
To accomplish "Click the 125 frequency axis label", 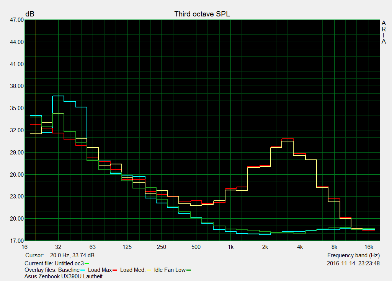I will [x=127, y=247].
